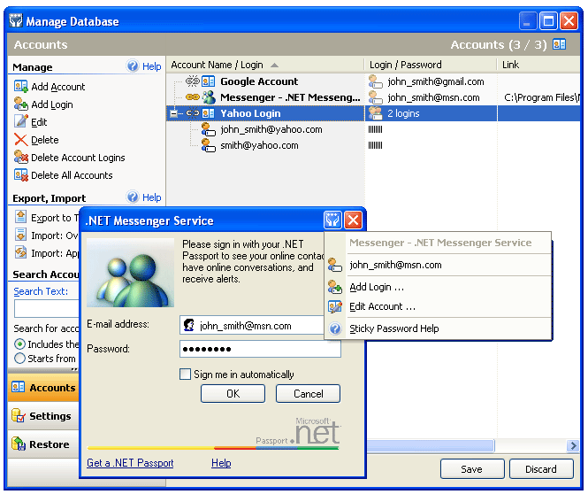The height and width of the screenshot is (502, 588).
Task: Click user icon beside john_smith@gmail.com
Action: click(x=375, y=81)
